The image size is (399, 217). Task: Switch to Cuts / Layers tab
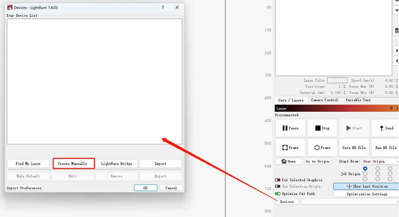point(291,100)
